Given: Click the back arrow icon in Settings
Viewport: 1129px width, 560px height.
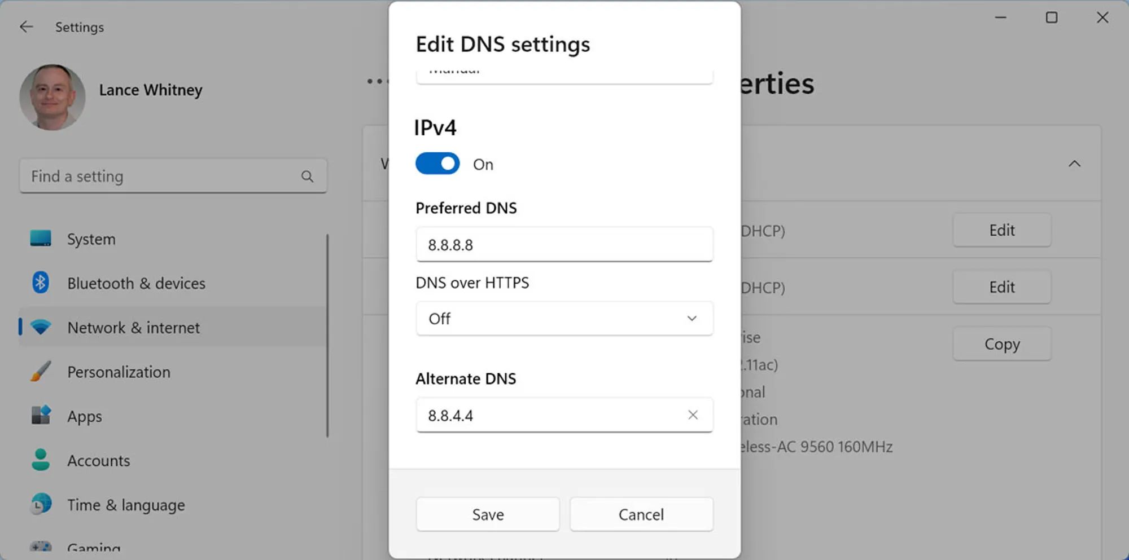Looking at the screenshot, I should [27, 27].
